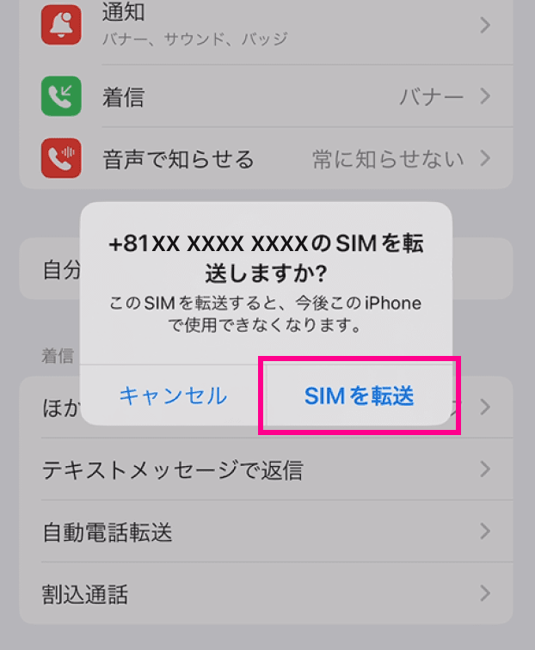Tap the red 通知 bell icon
The image size is (535, 650).
point(61,25)
